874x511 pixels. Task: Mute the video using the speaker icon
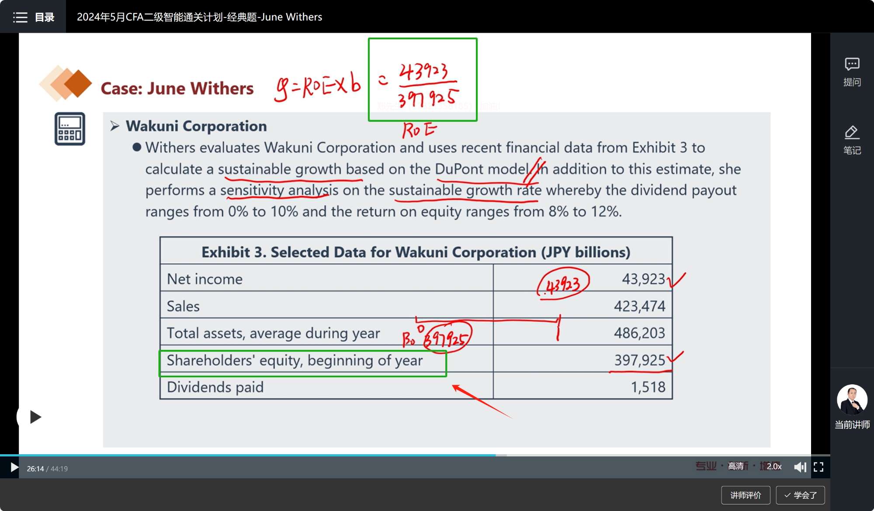click(x=799, y=467)
